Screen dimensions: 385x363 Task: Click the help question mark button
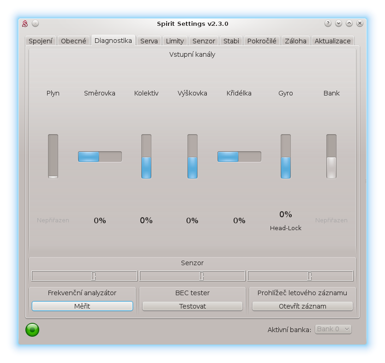[328, 24]
